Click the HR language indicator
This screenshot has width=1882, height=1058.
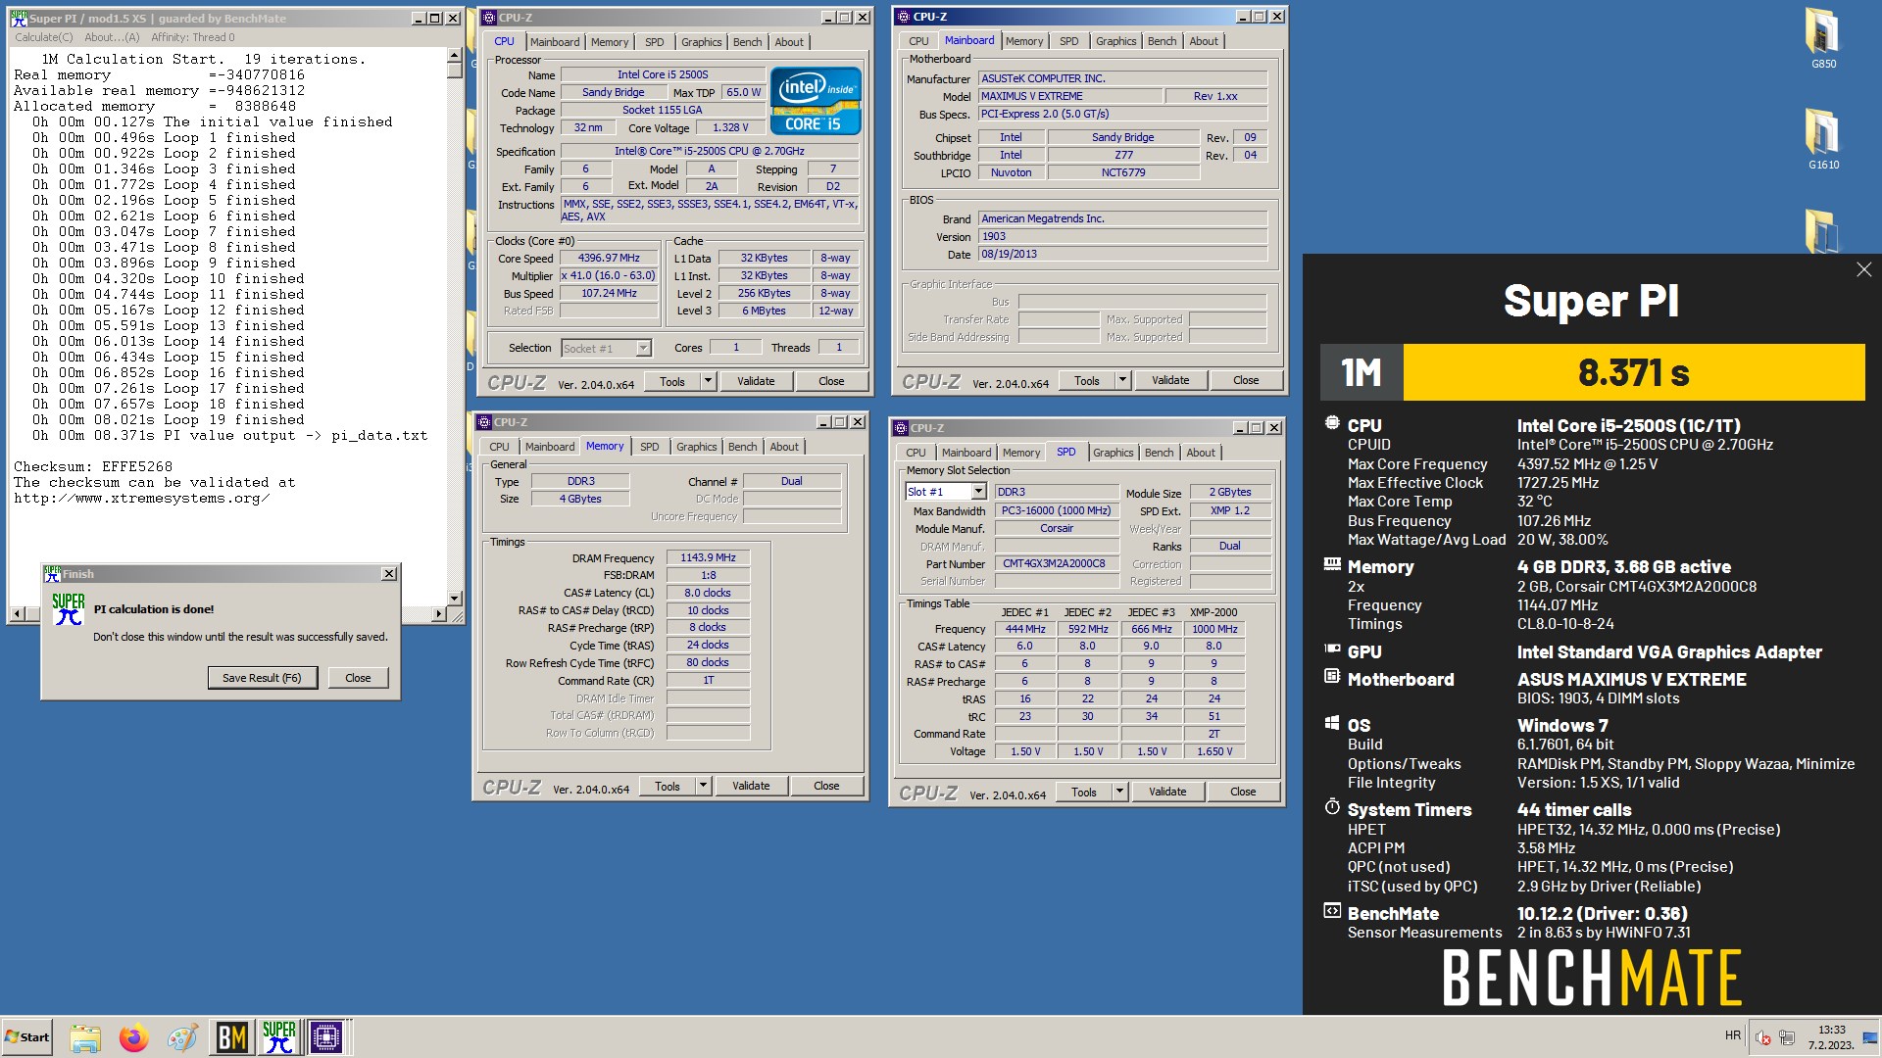pyautogui.click(x=1732, y=1035)
